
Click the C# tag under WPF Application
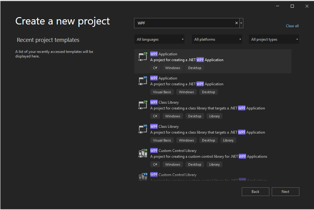pos(155,68)
